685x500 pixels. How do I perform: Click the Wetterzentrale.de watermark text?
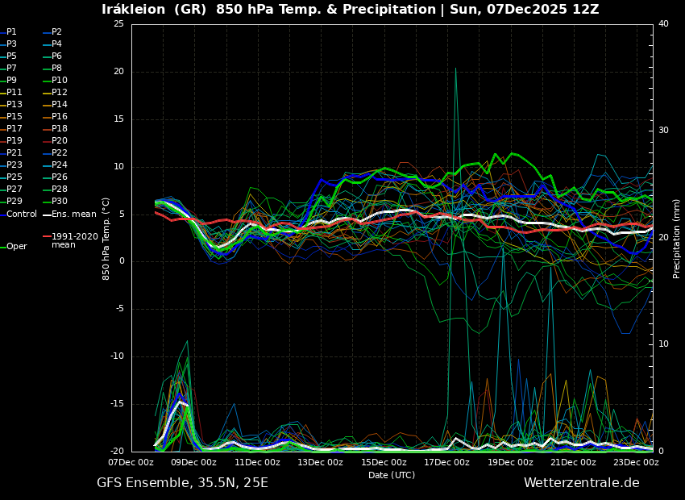[581, 483]
